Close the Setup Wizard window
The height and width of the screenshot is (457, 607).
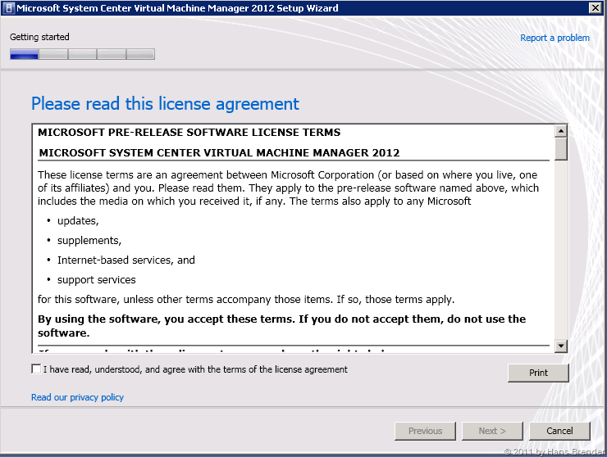point(594,8)
